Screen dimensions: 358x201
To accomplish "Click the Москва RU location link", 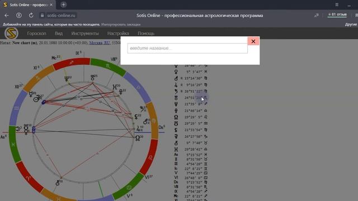I will [x=100, y=42].
